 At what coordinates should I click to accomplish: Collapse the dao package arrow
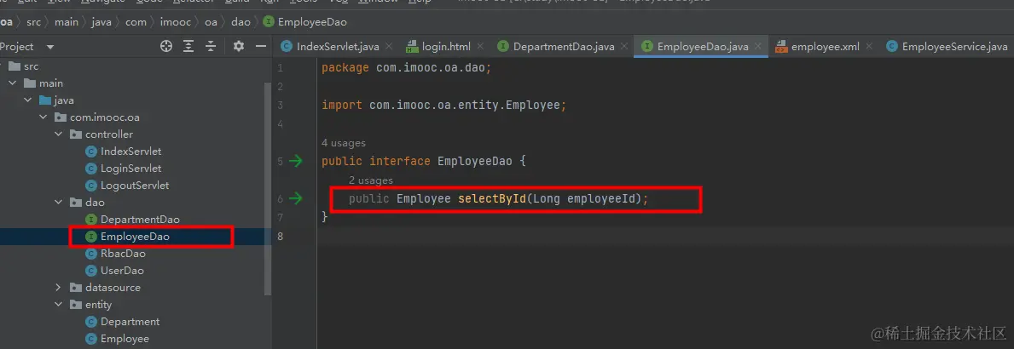pos(58,203)
